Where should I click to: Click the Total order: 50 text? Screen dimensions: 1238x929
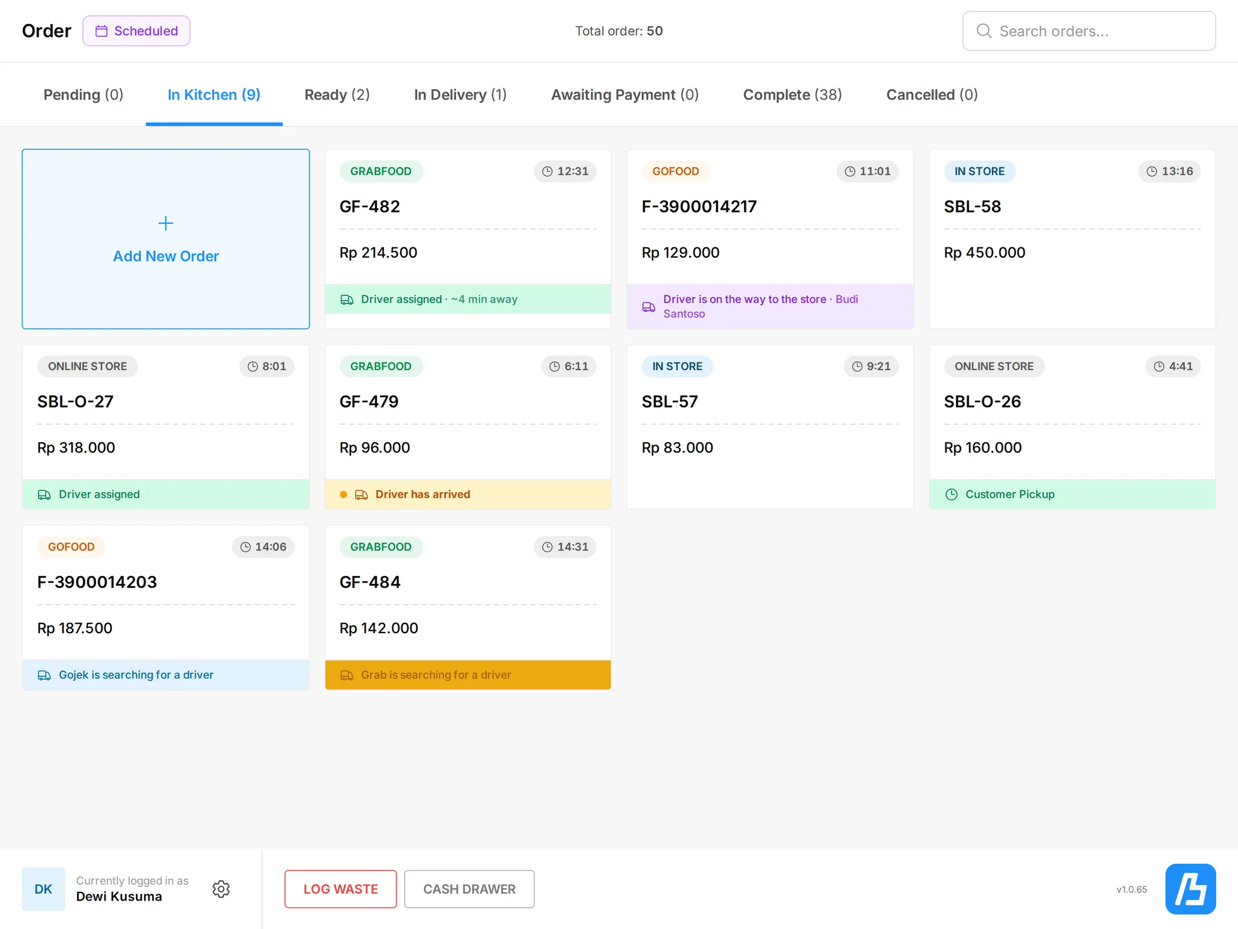click(x=619, y=31)
